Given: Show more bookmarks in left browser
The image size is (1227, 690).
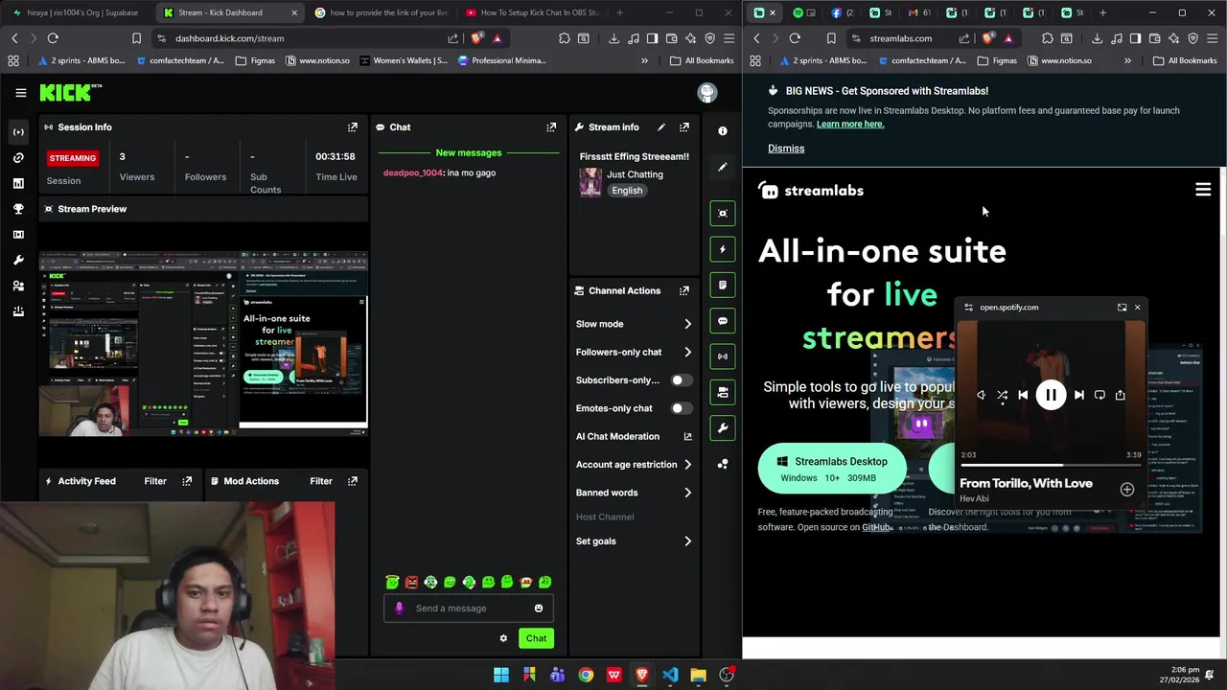Looking at the screenshot, I should (x=644, y=60).
